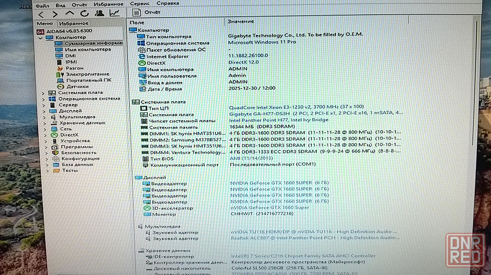
Task: Select Разгон overclock item in tree
Action: pos(74,68)
